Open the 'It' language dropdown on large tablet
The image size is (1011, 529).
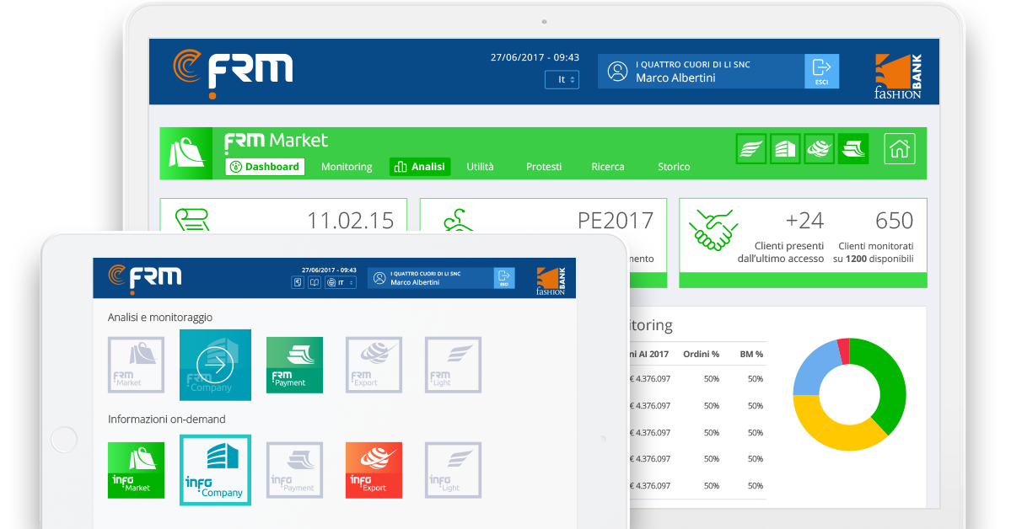coord(562,79)
